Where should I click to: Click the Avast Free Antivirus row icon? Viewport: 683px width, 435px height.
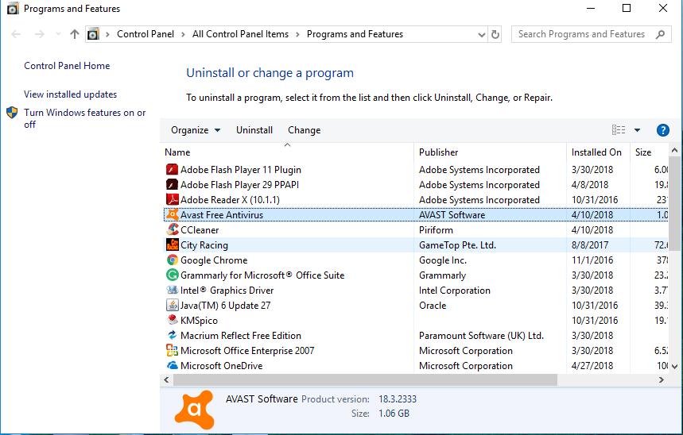point(172,214)
